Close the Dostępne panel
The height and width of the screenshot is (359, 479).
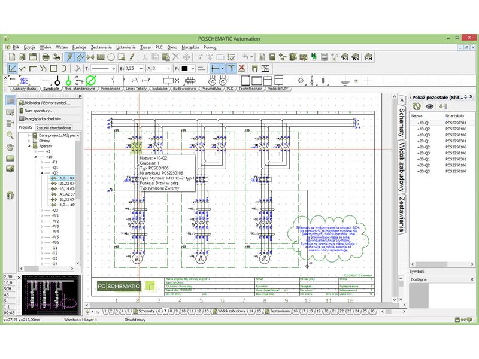[x=471, y=279]
